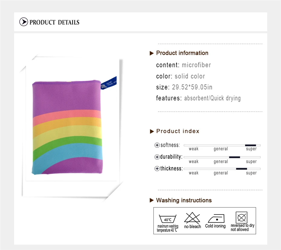
Task: Click the thickness slider dark marker
Action: tap(241, 169)
